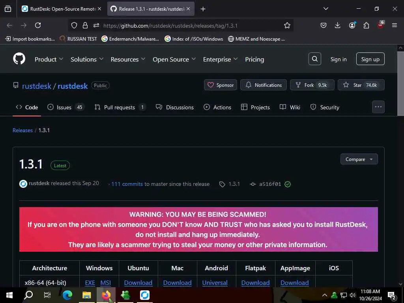This screenshot has height=303, width=404.
Task: Close the Release 1.3.1 browser tab
Action: tap(188, 9)
